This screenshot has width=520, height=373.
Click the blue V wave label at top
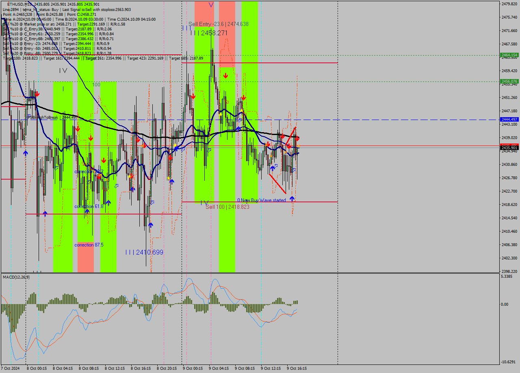pyautogui.click(x=211, y=5)
